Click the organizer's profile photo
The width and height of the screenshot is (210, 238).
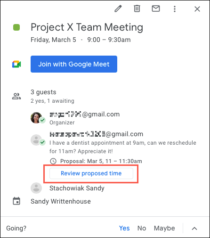(36, 118)
